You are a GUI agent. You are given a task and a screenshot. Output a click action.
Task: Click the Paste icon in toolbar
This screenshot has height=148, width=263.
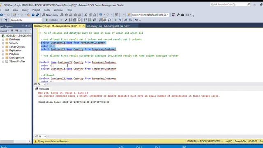(95, 15)
